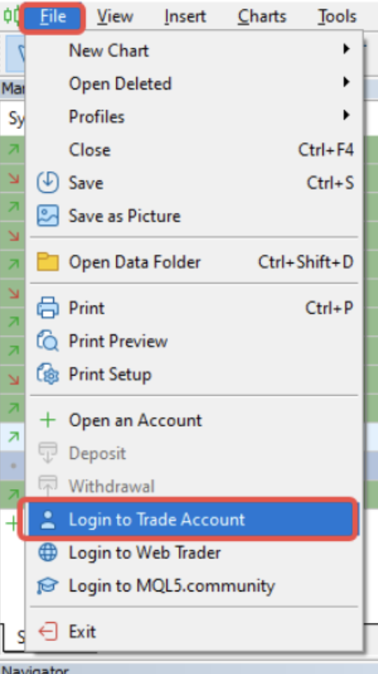Open the Charts menu
Viewport: 378px width, 674px height.
(x=262, y=17)
